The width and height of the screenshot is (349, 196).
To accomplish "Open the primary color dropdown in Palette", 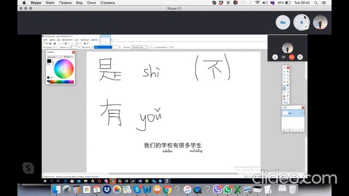I will [x=55, y=57].
